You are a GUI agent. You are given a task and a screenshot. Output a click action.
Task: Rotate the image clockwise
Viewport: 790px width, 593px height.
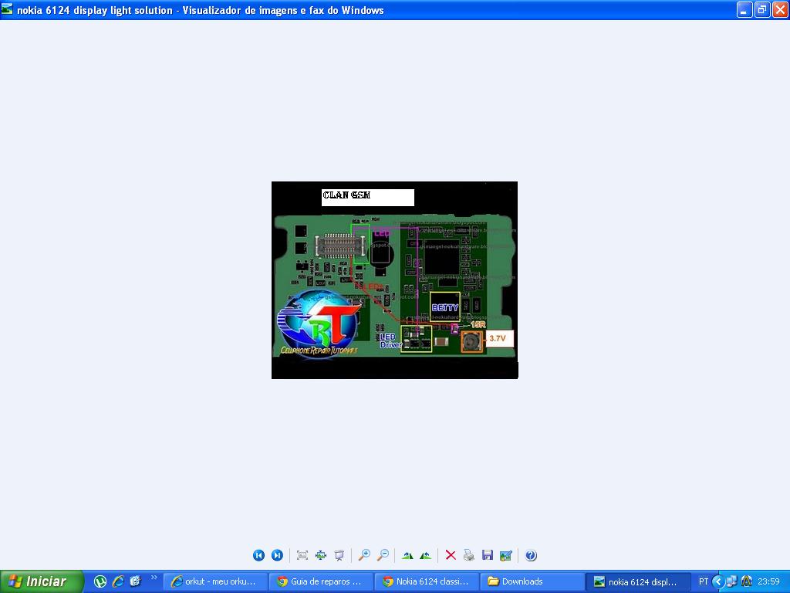coord(407,555)
